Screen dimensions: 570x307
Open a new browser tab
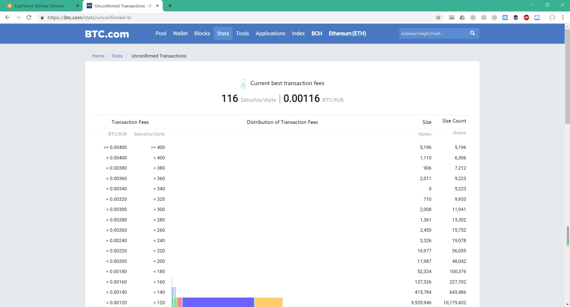coord(170,6)
